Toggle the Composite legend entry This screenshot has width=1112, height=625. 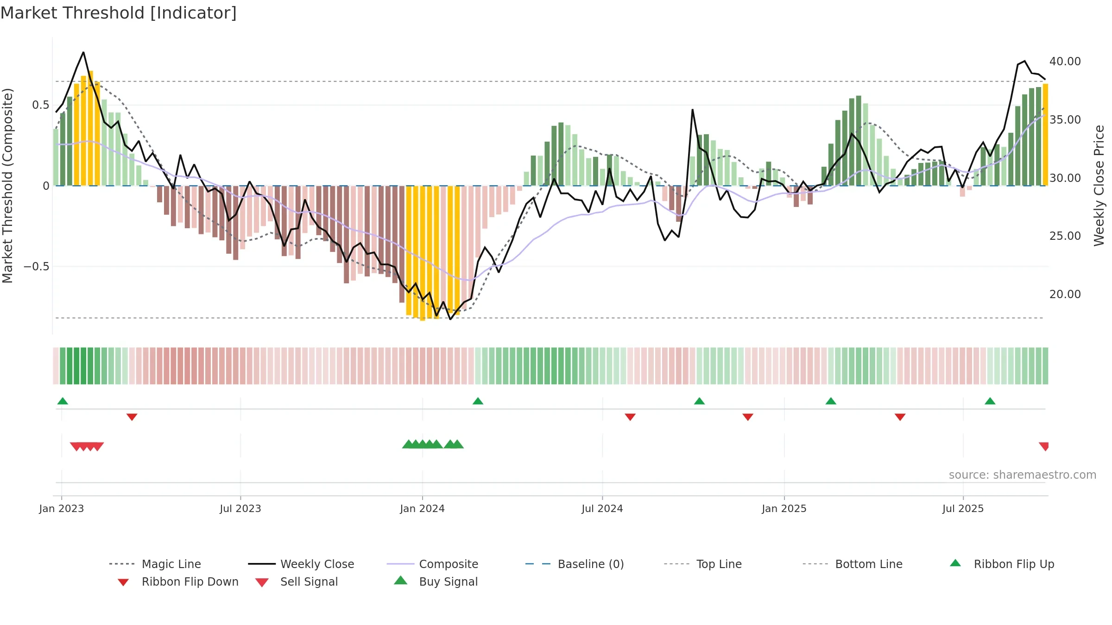point(432,564)
